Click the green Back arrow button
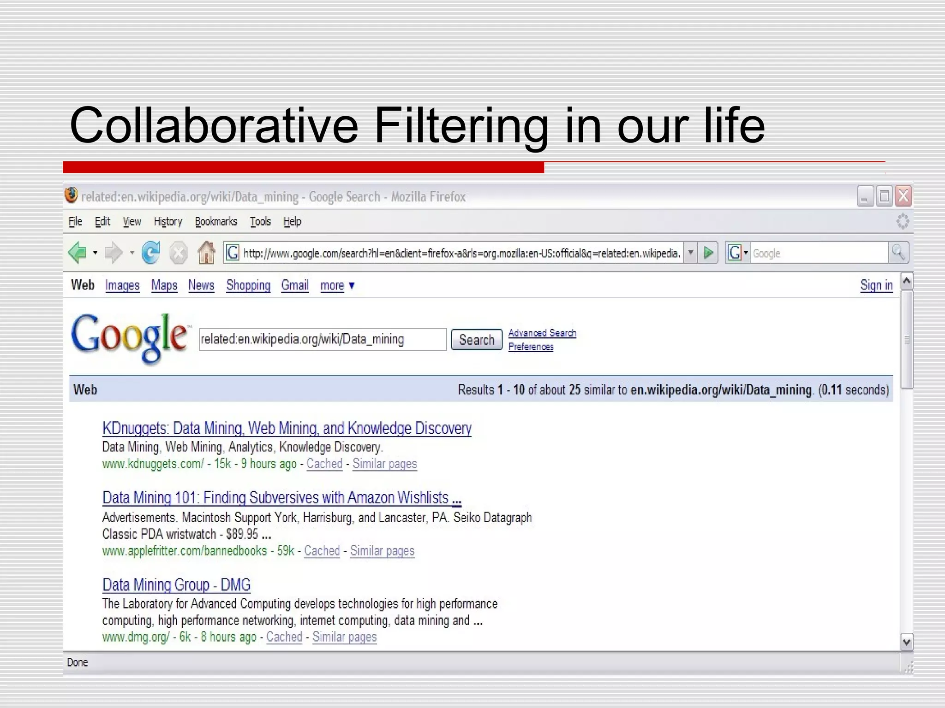 click(77, 253)
